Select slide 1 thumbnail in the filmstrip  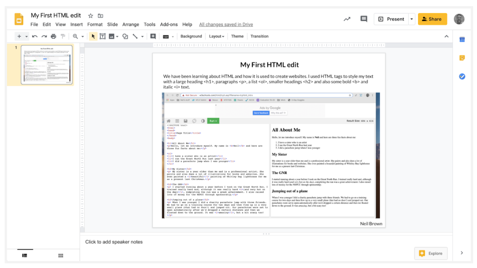(47, 65)
